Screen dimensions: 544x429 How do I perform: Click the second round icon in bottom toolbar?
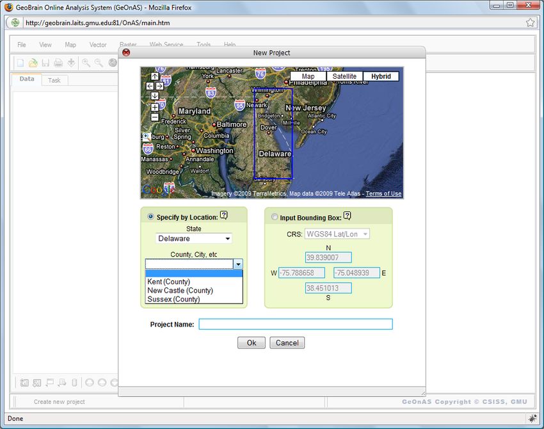tap(102, 382)
